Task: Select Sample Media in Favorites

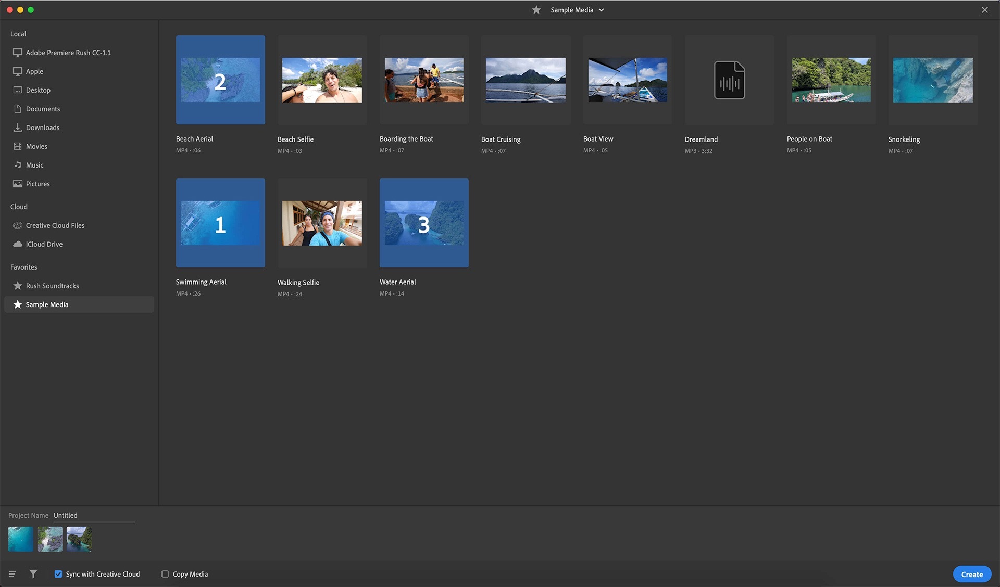Action: click(47, 304)
